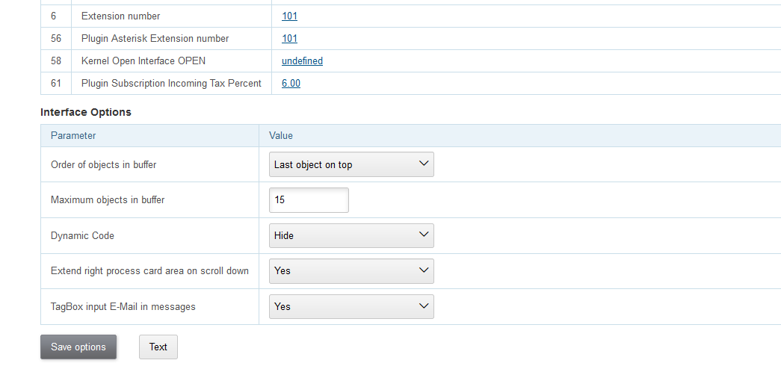Click the Interface Options section heading
The width and height of the screenshot is (781, 372).
click(x=86, y=112)
